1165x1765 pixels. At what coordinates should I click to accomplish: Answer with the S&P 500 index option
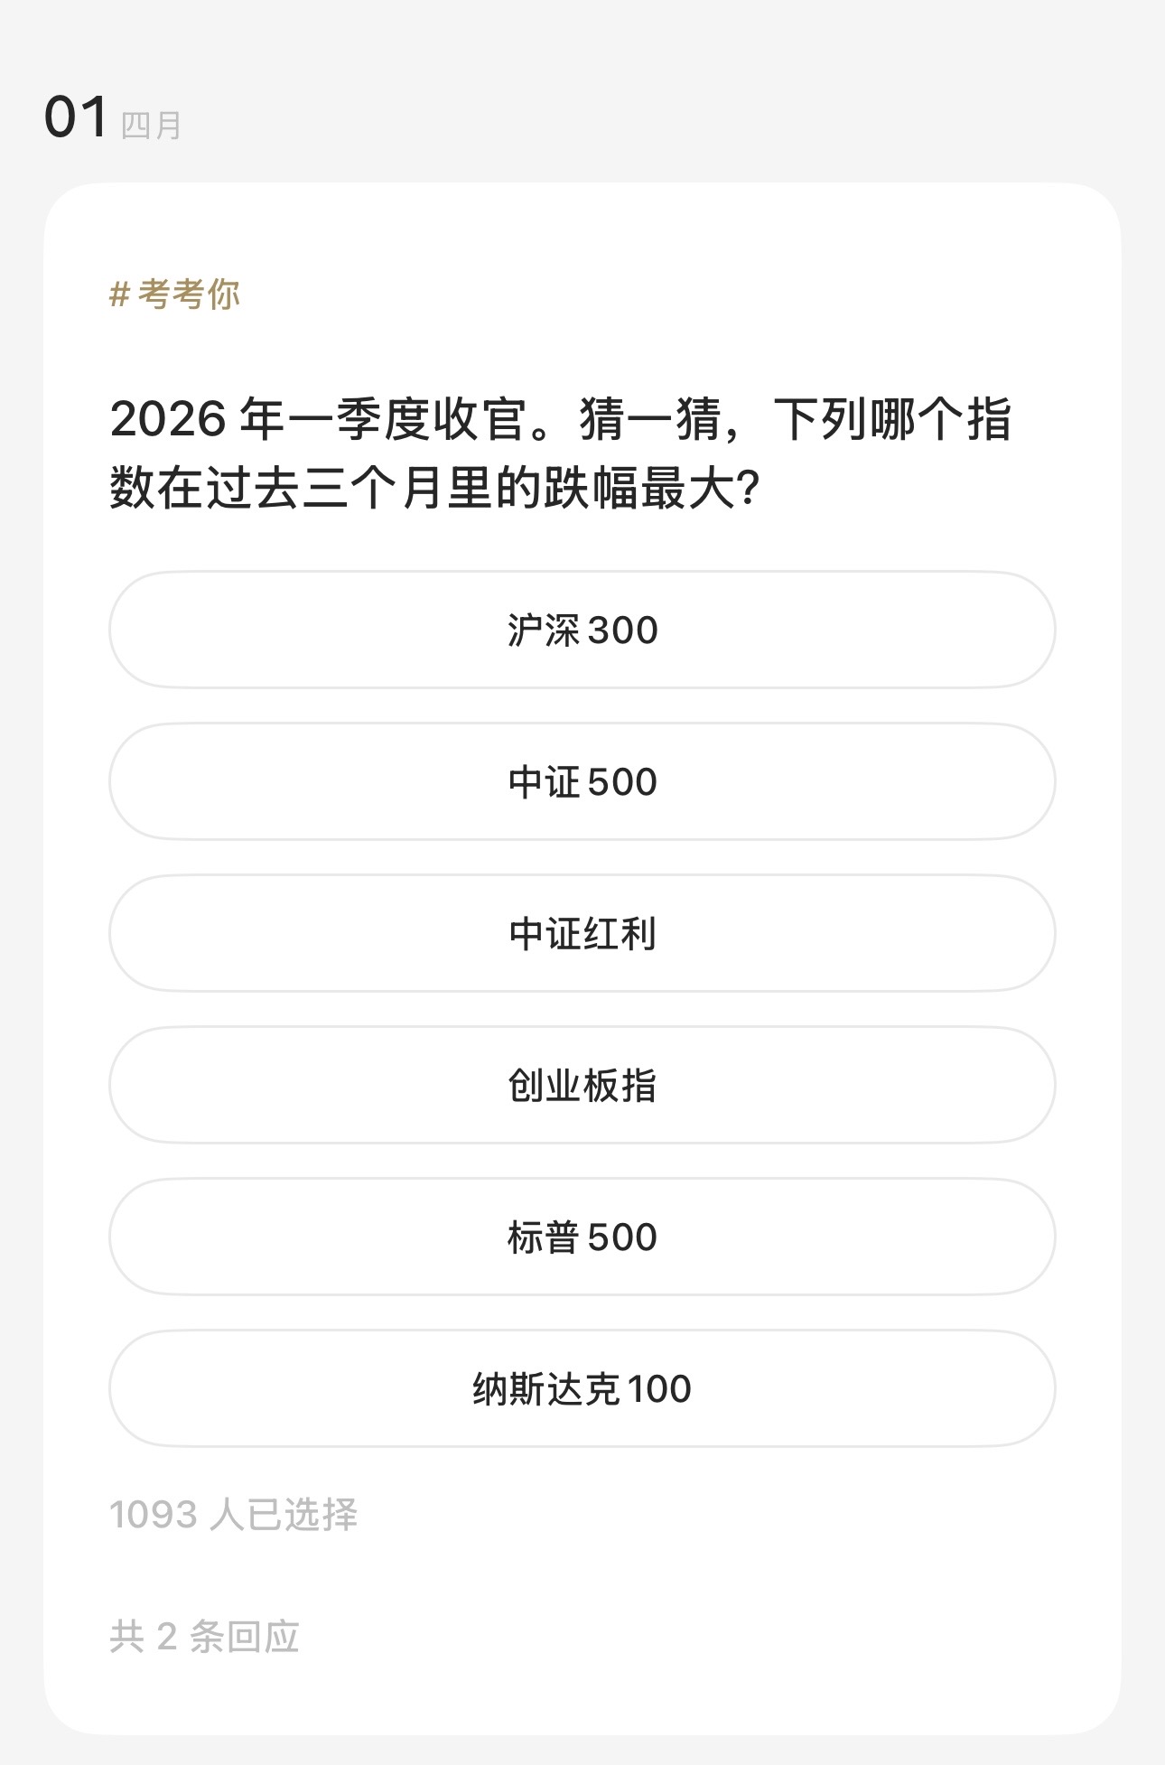pos(582,1237)
